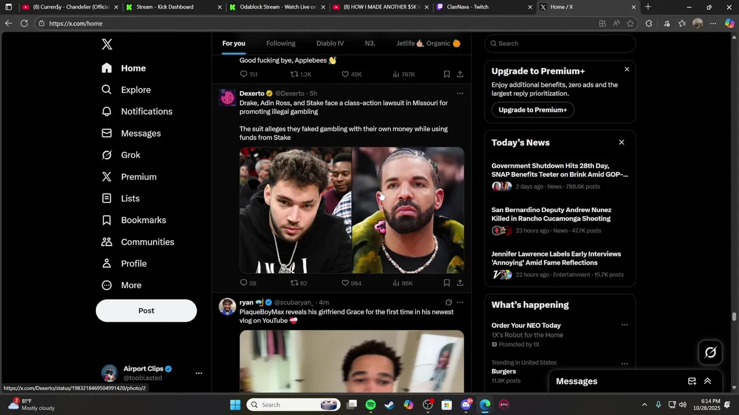Open Grok floating button at bottom right
The image size is (739, 415).
point(711,352)
